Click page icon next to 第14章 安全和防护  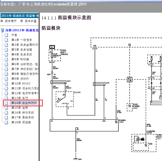tap(6, 103)
